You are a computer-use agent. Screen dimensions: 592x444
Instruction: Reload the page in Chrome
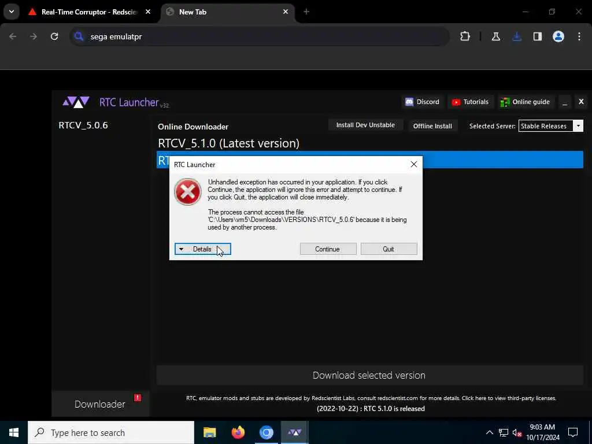(54, 36)
